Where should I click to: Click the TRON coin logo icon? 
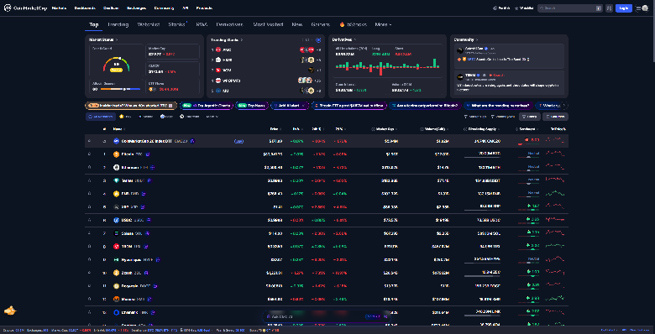tap(117, 247)
